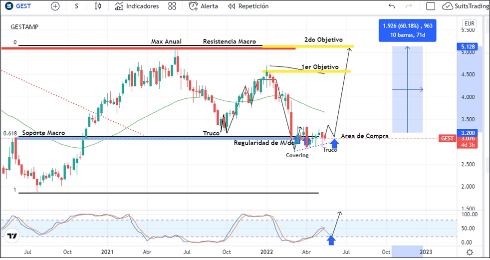Open the Indicadores menu
Viewport: 490px width, 260px height.
point(137,6)
